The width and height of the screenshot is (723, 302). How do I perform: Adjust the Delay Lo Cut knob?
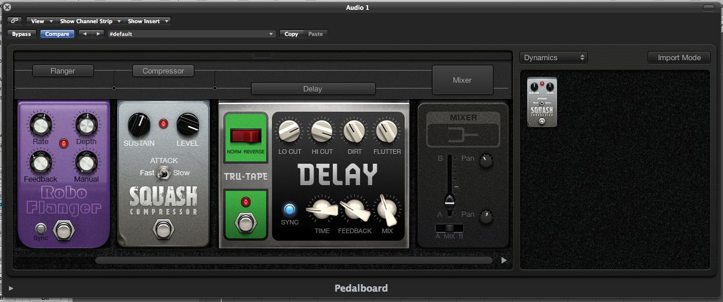[289, 132]
